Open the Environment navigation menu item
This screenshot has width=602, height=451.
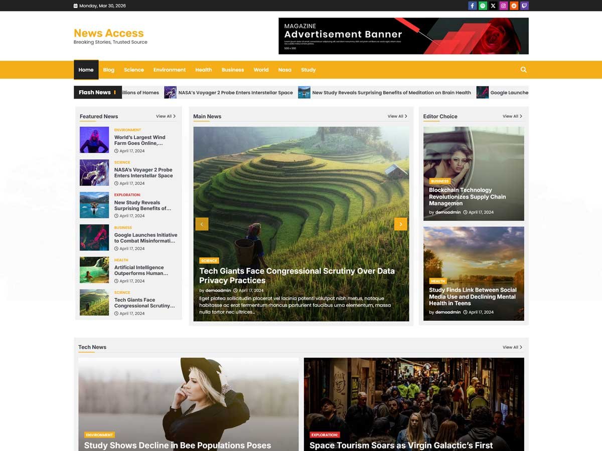tap(170, 70)
